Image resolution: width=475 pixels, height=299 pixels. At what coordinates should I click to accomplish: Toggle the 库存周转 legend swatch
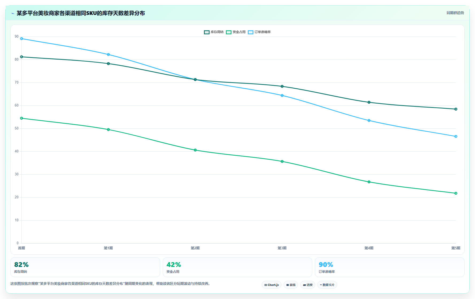[207, 32]
